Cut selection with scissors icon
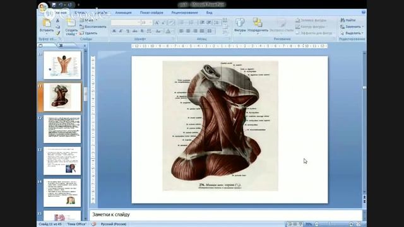404x227 pixels. (x=57, y=20)
